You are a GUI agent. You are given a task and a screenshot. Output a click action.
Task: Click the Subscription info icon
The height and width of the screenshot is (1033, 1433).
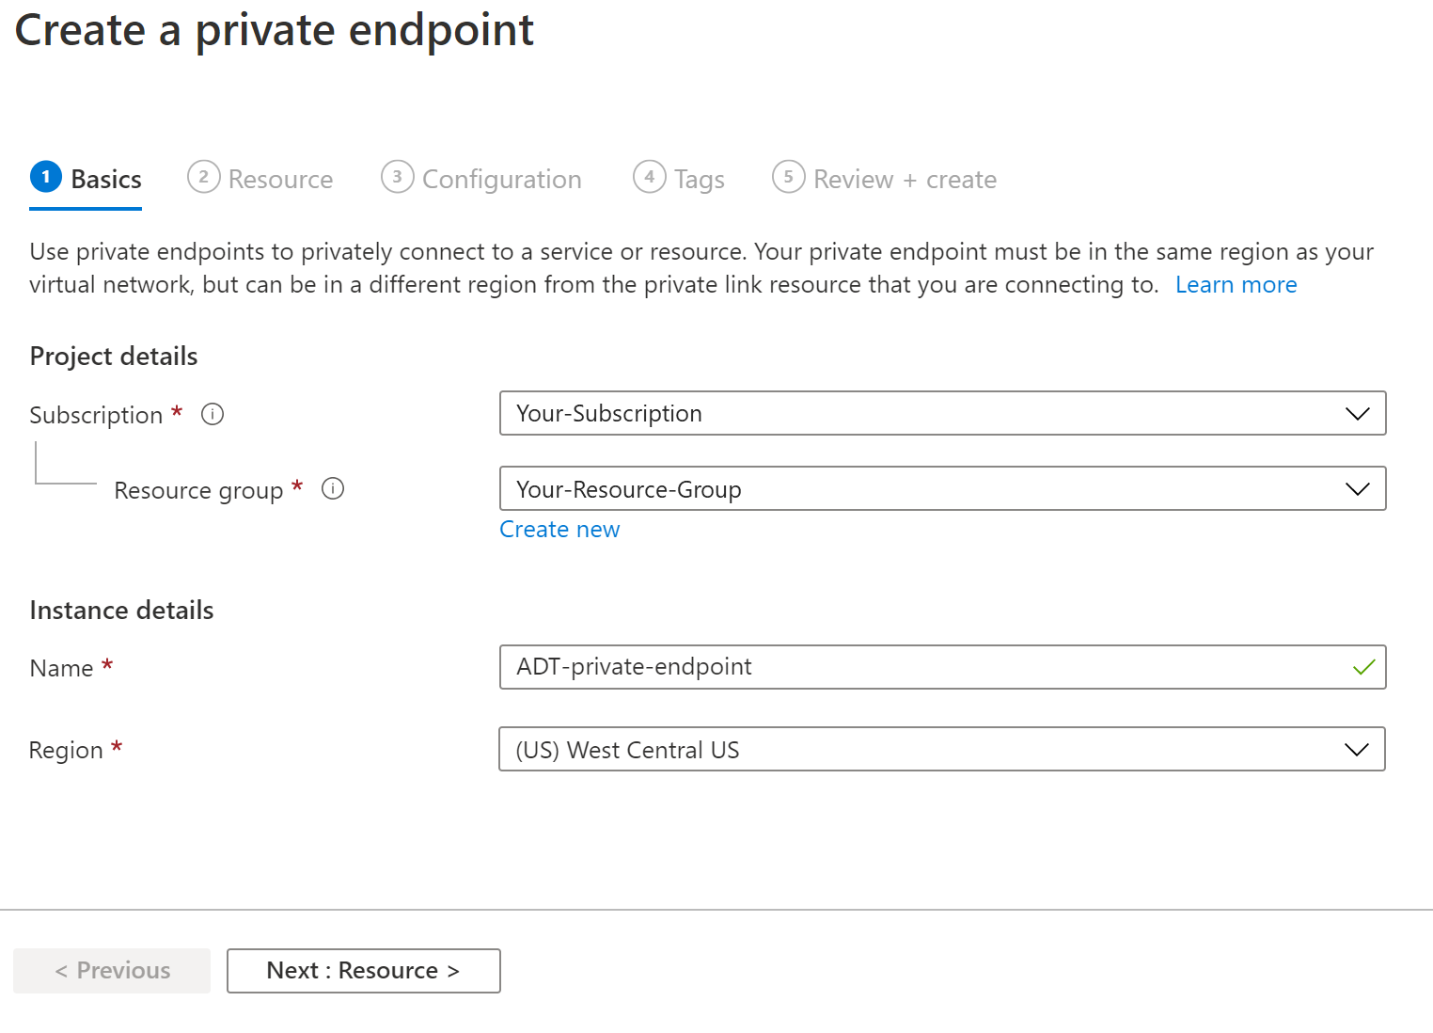click(213, 414)
